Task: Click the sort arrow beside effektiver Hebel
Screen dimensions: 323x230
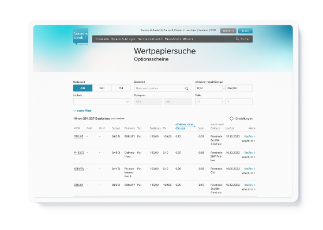Action: [195, 126]
